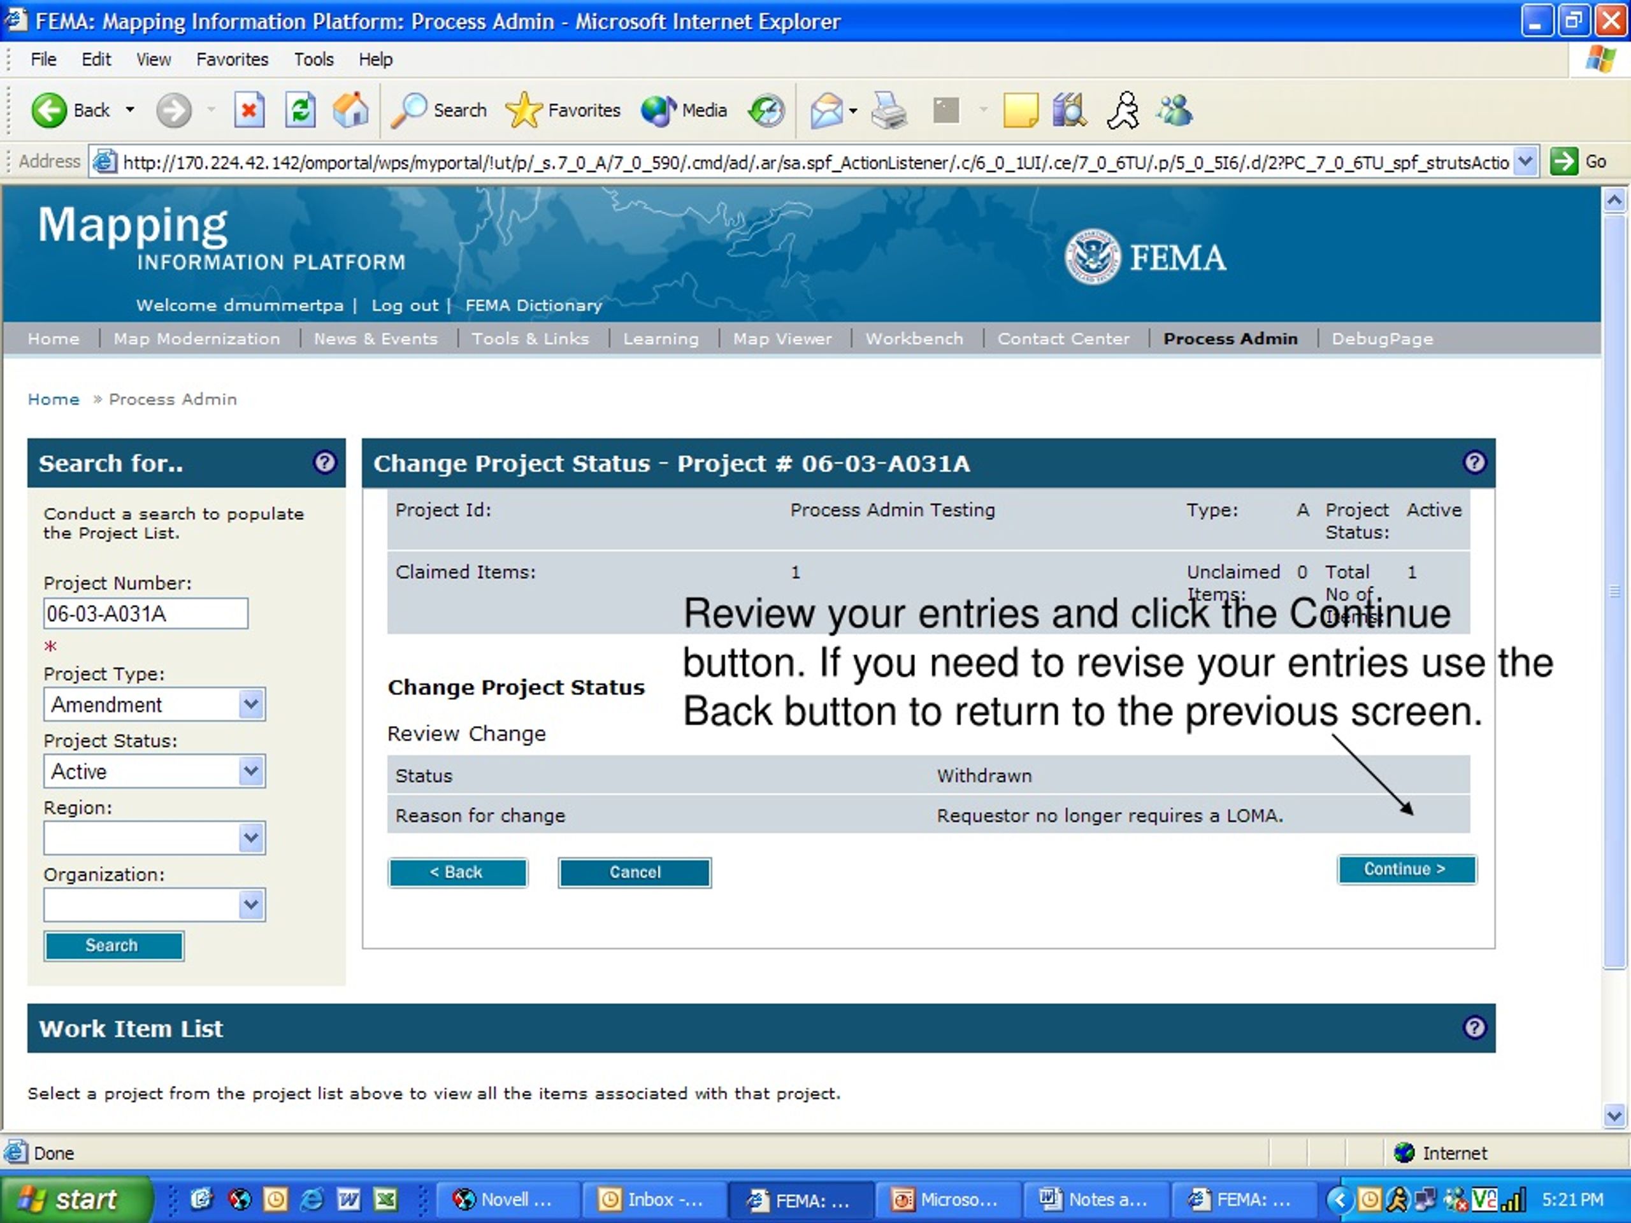Viewport: 1631px width, 1223px height.
Task: Go to the Workbench tab
Action: click(914, 338)
